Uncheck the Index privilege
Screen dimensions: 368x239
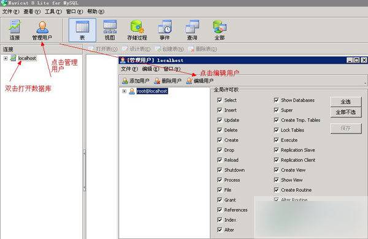[x=220, y=220]
